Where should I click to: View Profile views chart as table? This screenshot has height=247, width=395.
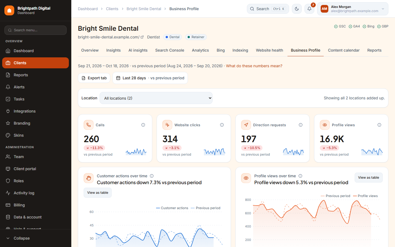[368, 178]
